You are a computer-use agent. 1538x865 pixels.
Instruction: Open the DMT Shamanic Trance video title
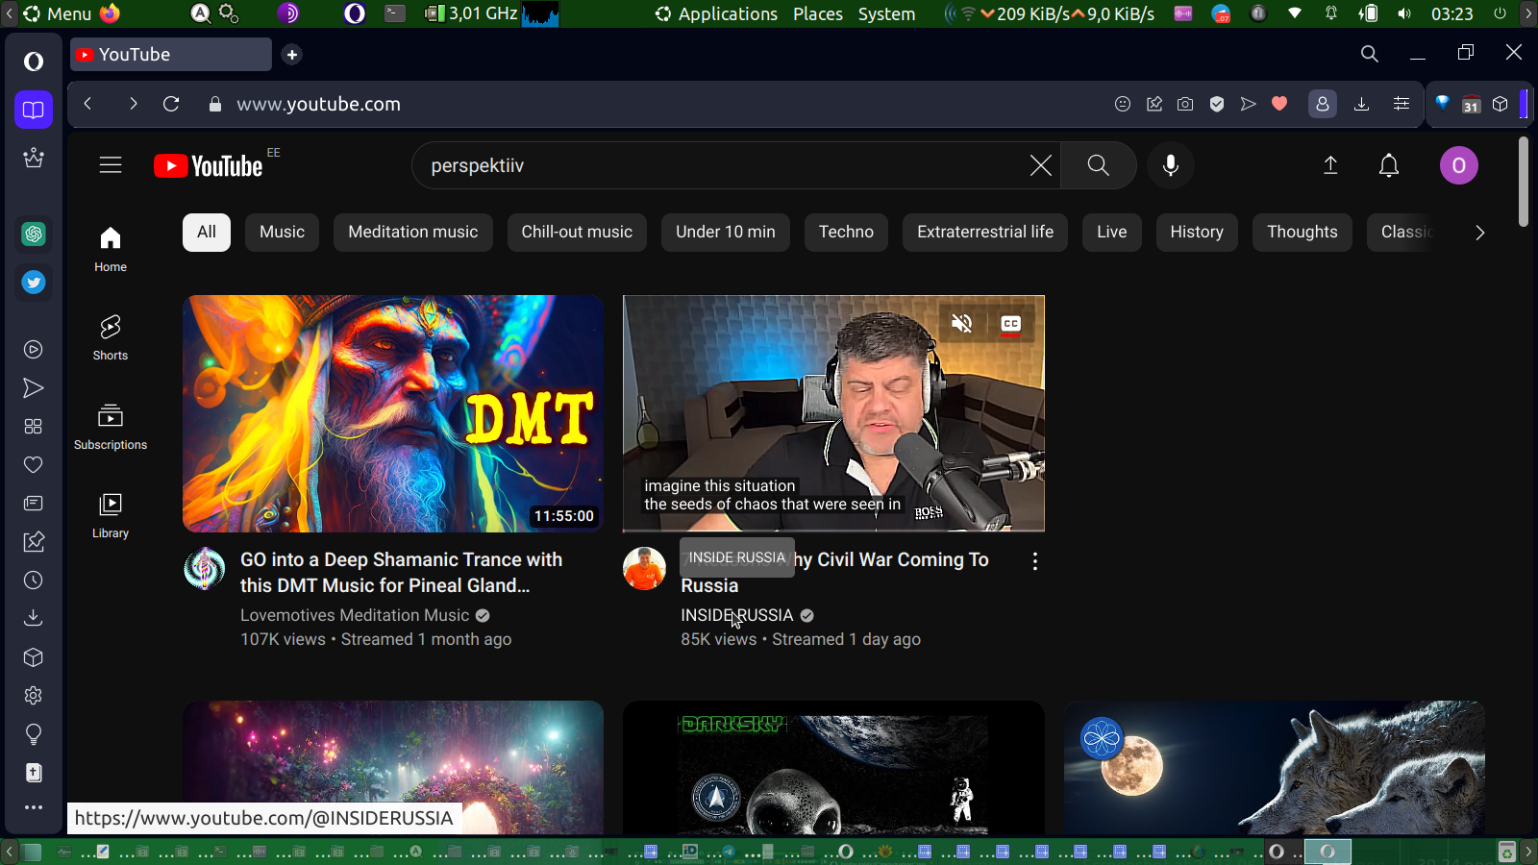402,573
